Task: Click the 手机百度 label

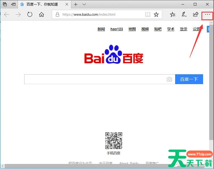Action: click(113, 153)
